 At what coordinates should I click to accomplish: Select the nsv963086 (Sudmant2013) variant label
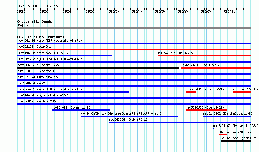[x=38, y=71]
